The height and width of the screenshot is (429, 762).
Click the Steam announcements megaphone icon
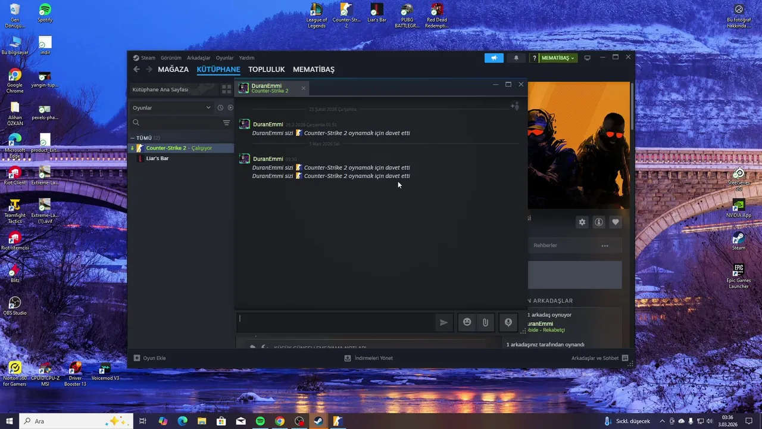tap(494, 58)
